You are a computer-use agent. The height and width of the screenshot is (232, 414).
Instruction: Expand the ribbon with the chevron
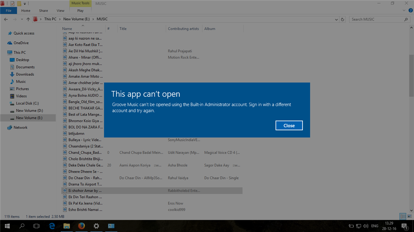(404, 10)
